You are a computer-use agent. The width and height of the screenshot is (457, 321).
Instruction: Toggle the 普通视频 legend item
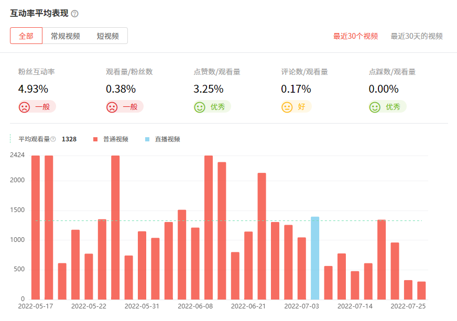[116, 139]
